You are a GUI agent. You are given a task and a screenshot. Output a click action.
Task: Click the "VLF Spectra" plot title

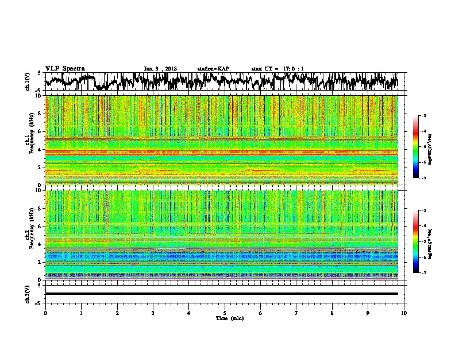(65, 68)
